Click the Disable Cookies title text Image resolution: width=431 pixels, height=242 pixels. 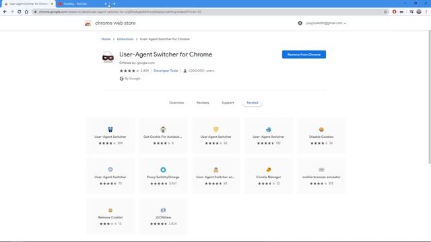[x=321, y=136]
